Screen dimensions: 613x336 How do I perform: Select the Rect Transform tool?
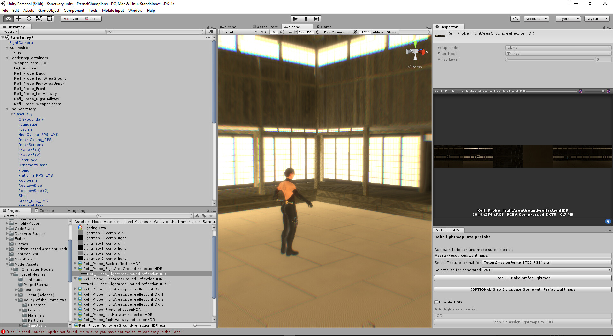tap(49, 18)
